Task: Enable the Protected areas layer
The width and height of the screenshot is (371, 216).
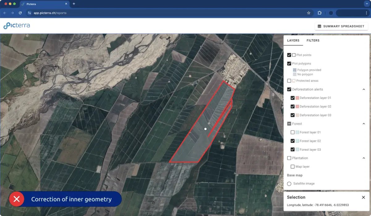Action: [x=289, y=81]
